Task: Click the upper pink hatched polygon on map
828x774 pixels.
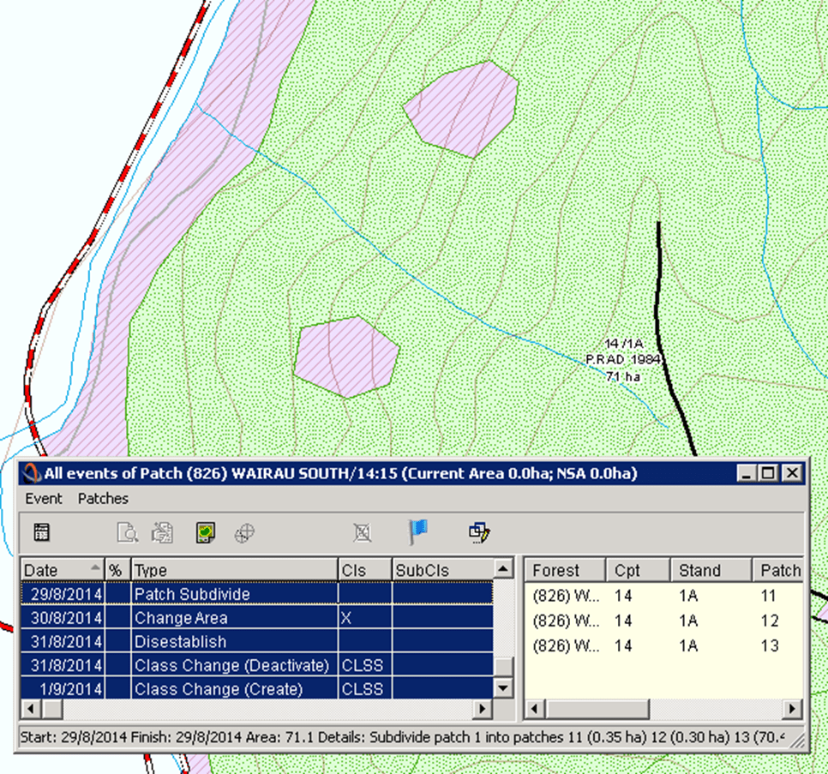Action: pos(463,110)
